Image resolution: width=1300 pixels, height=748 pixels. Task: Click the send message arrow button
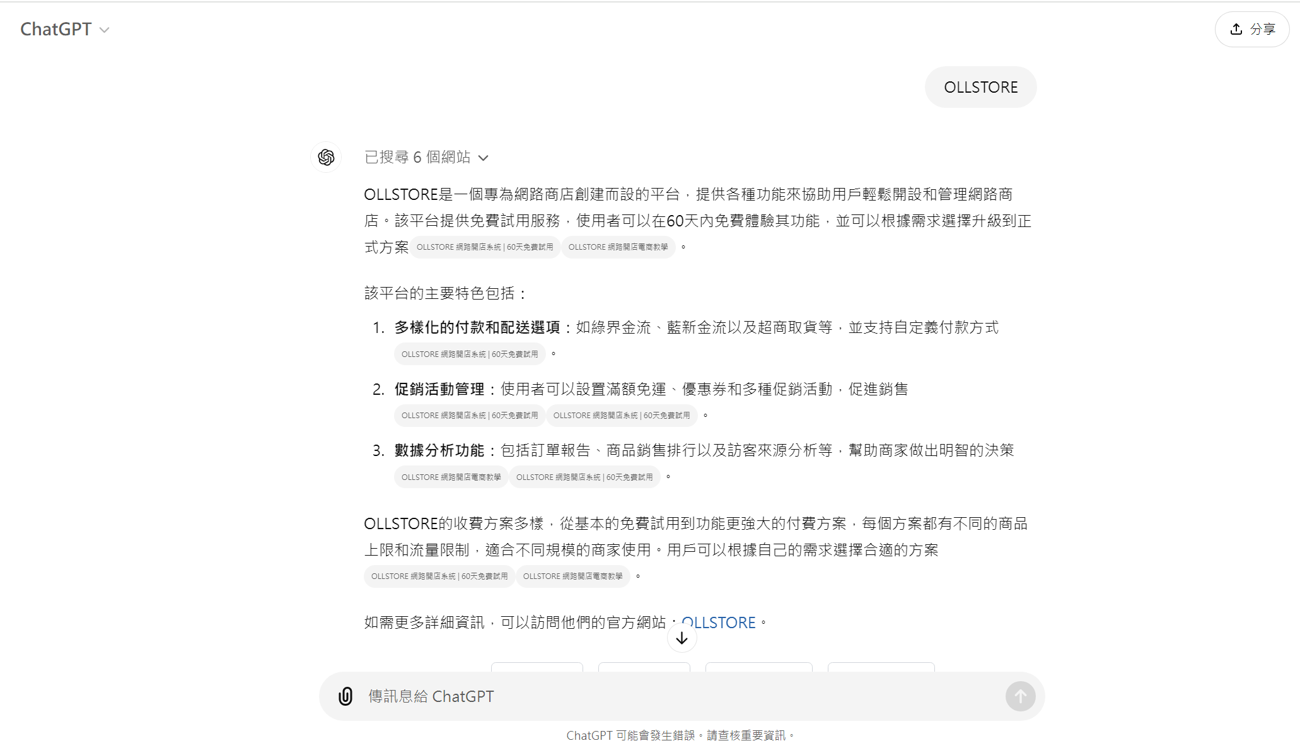[x=1020, y=696]
